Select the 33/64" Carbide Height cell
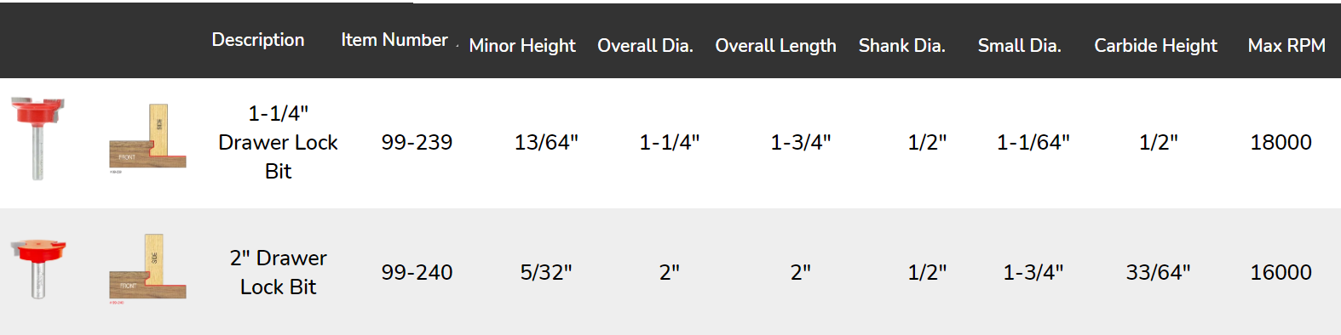The width and height of the screenshot is (1341, 335). click(x=1158, y=272)
